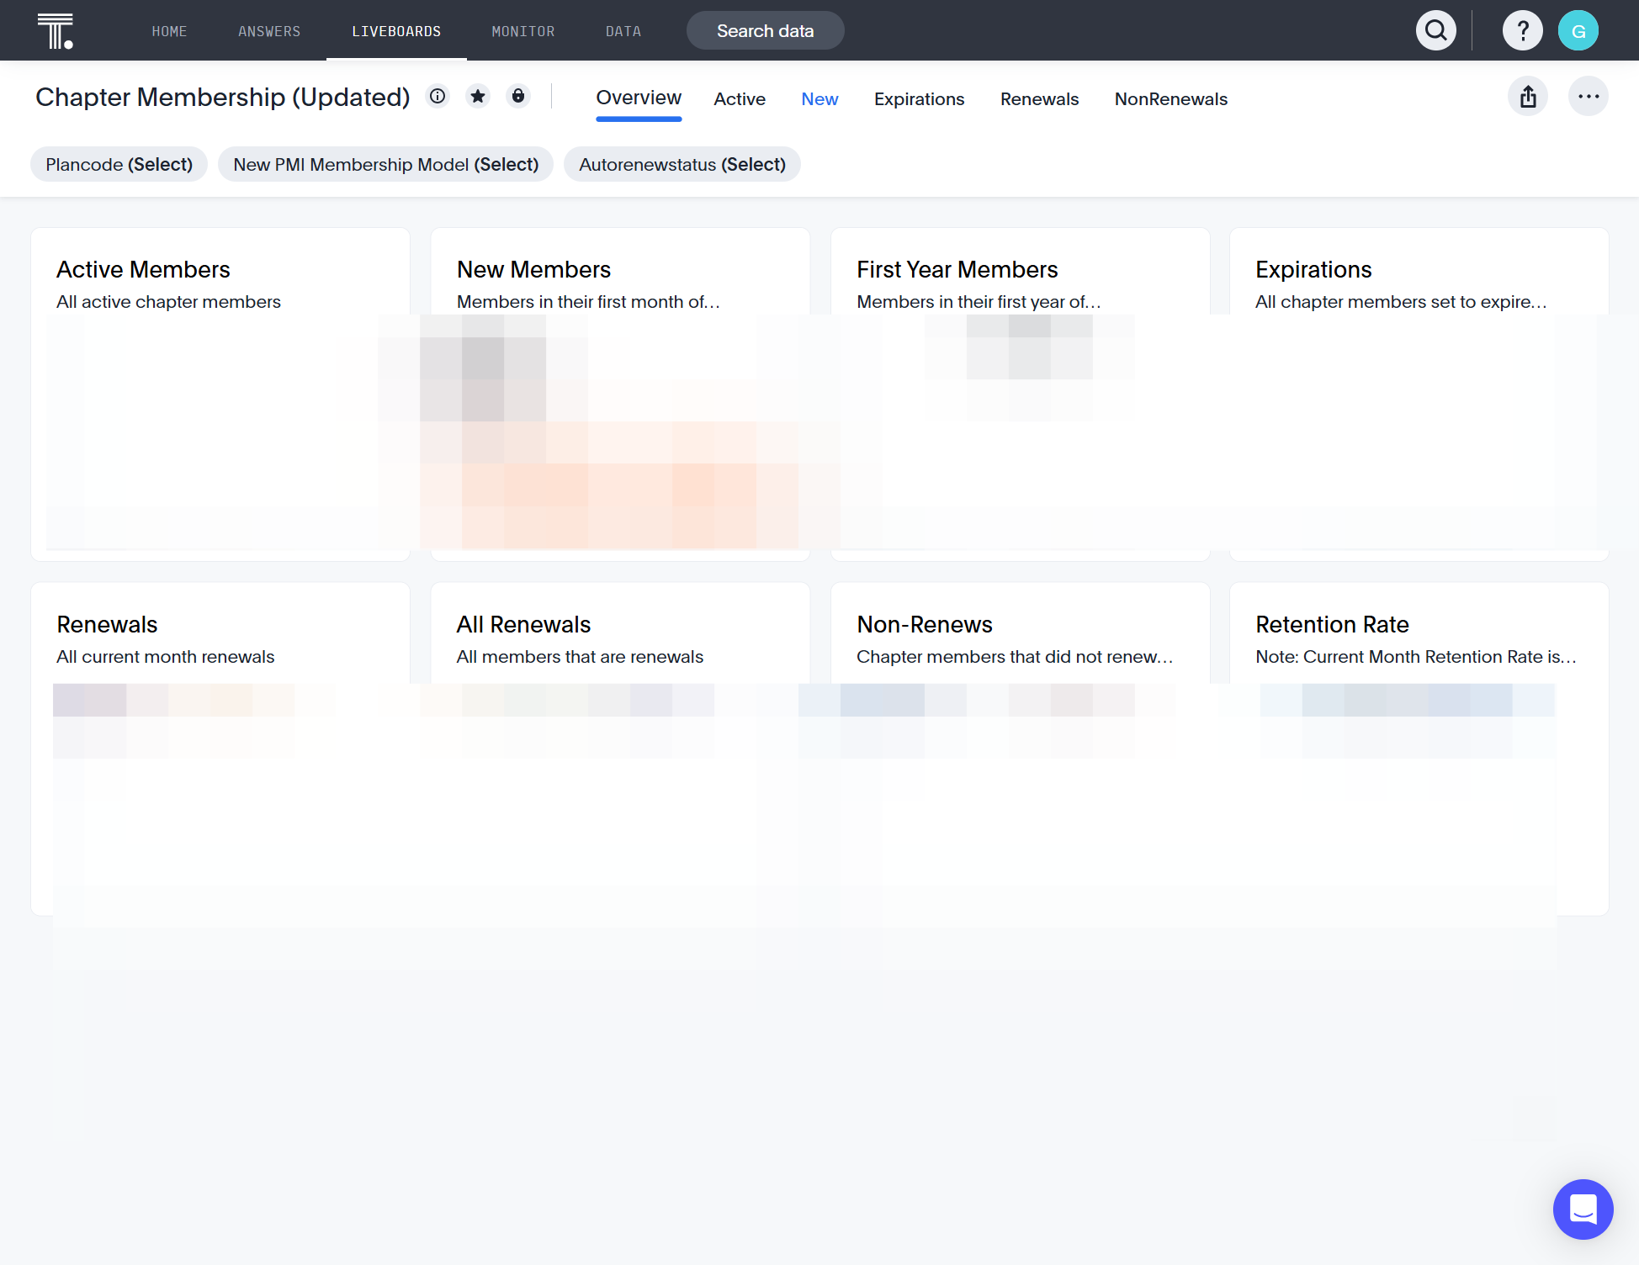Click the Chapter Membership (Updated) title
Viewport: 1639px width, 1265px height.
223,98
